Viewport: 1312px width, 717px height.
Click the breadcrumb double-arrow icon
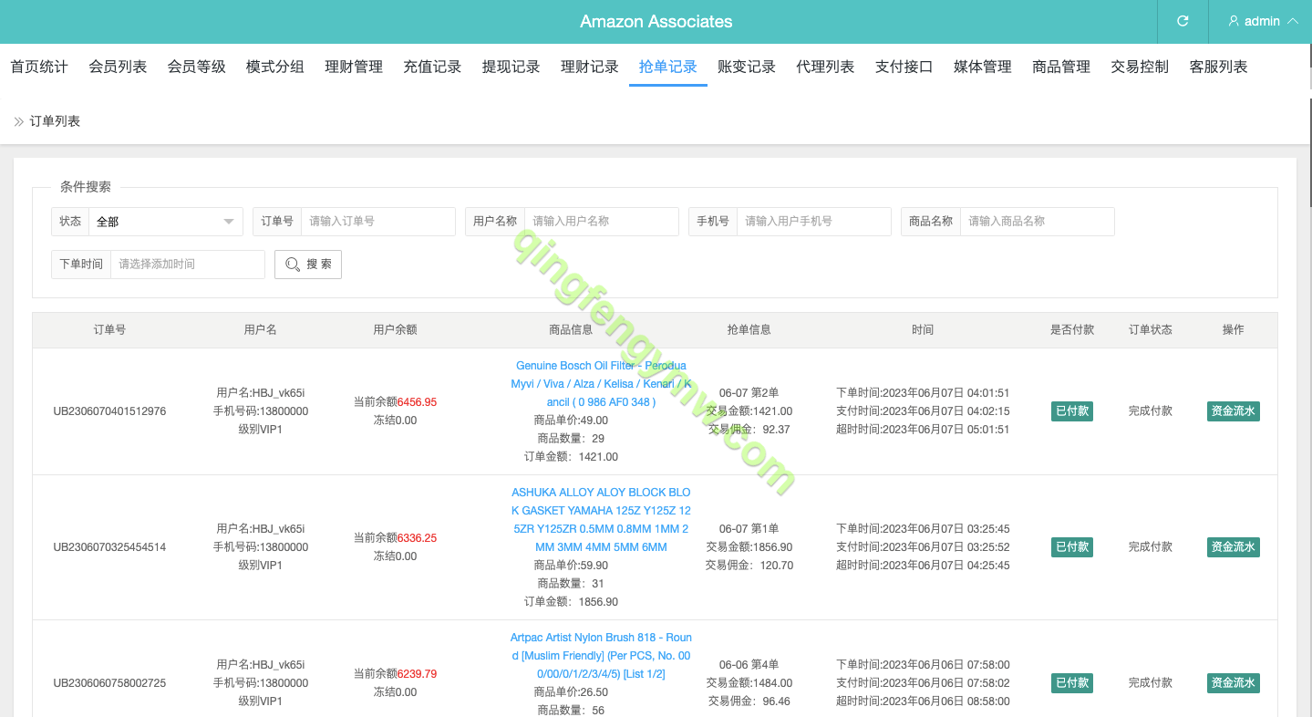pos(18,121)
